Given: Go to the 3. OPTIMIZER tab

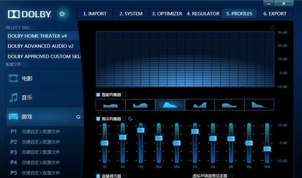Looking at the screenshot, I should [167, 14].
